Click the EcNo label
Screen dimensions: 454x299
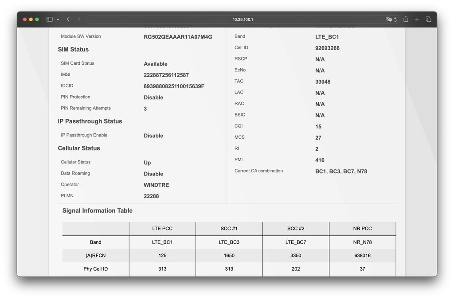(240, 70)
